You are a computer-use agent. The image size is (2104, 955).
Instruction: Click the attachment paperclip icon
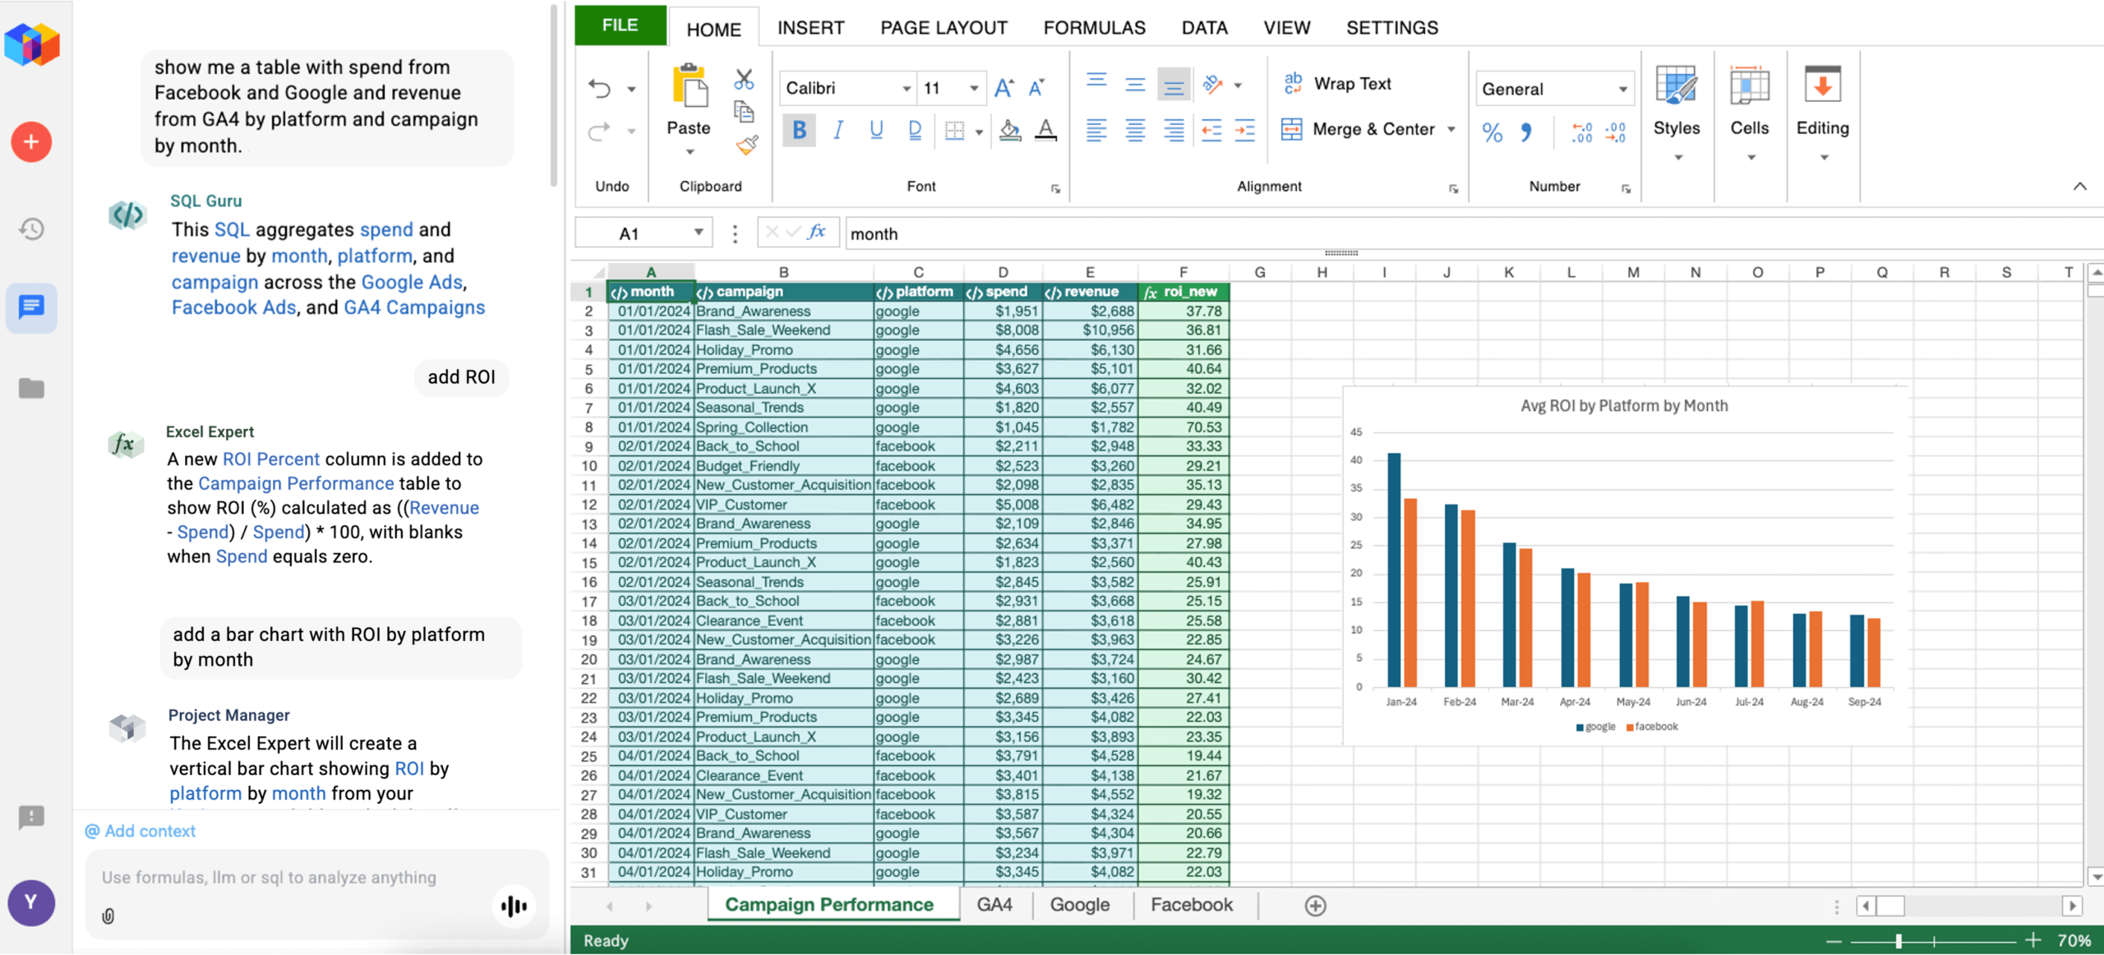[108, 916]
